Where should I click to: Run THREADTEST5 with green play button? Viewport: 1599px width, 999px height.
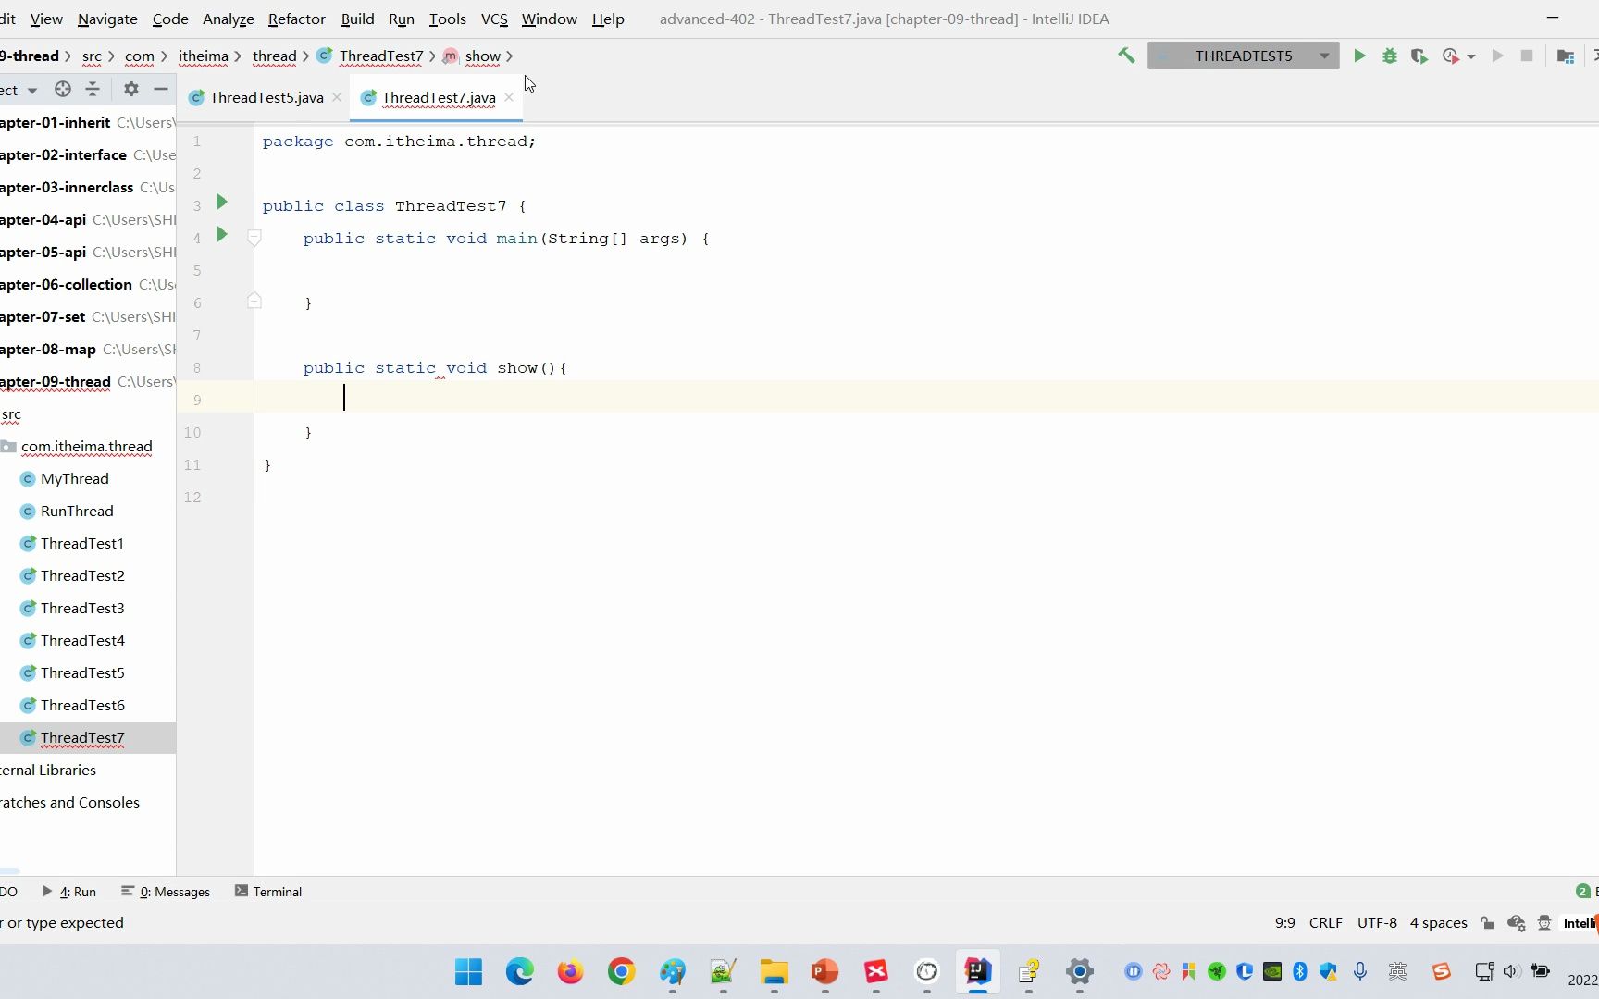pos(1359,55)
